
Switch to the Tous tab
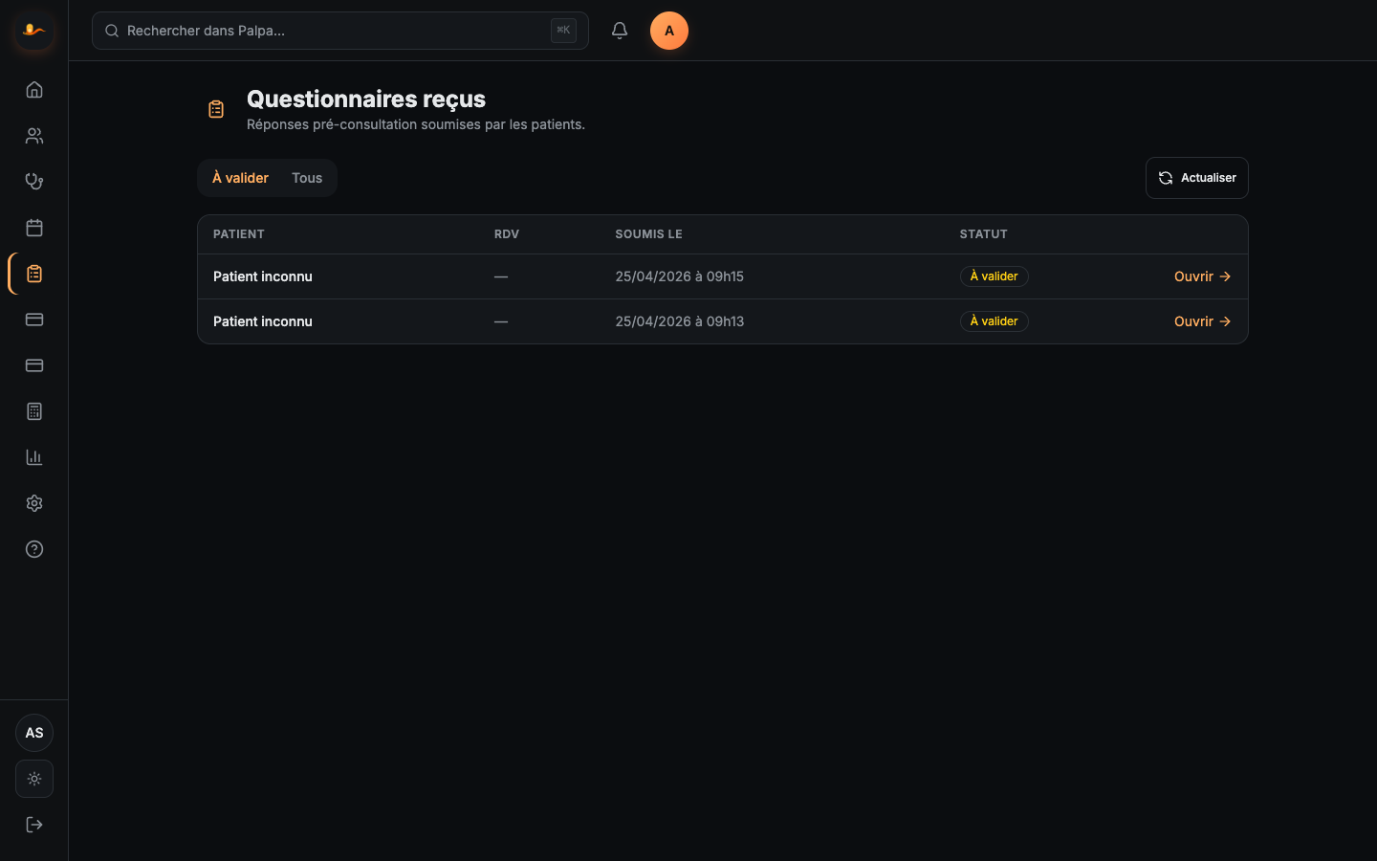coord(307,178)
